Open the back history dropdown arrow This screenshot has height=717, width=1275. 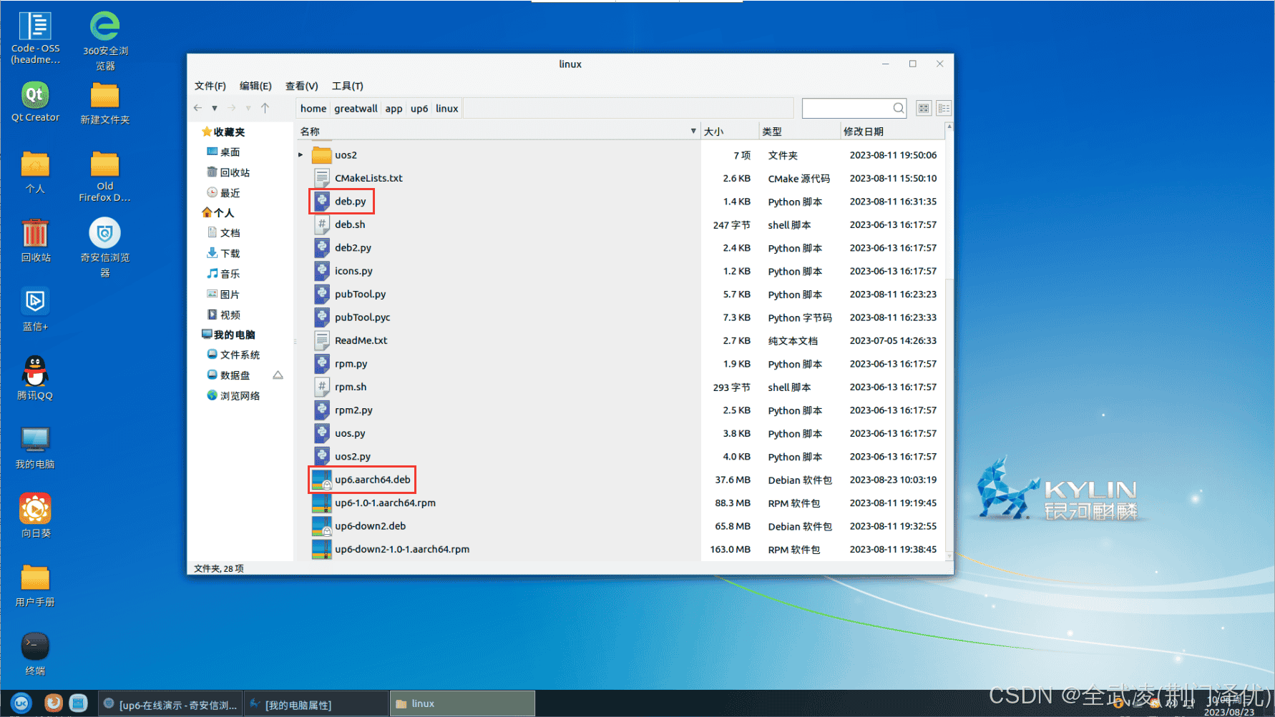(x=214, y=109)
